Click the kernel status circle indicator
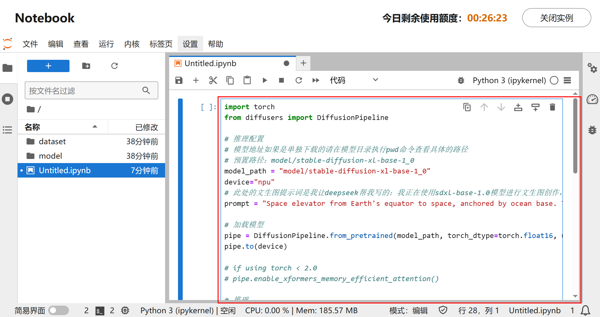Viewport: 600px width, 317px height. tap(554, 80)
